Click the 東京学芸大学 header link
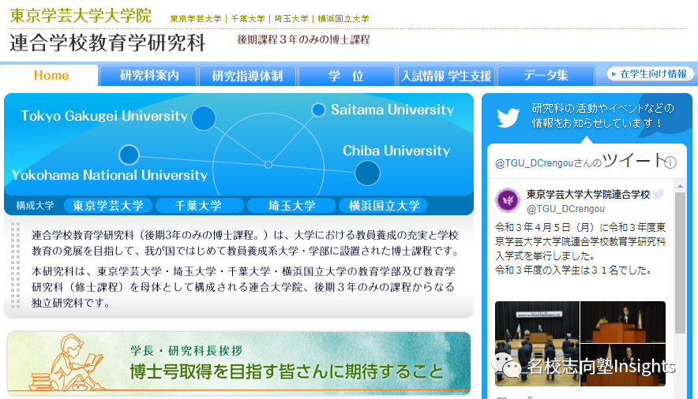The image size is (698, 399). (x=196, y=19)
